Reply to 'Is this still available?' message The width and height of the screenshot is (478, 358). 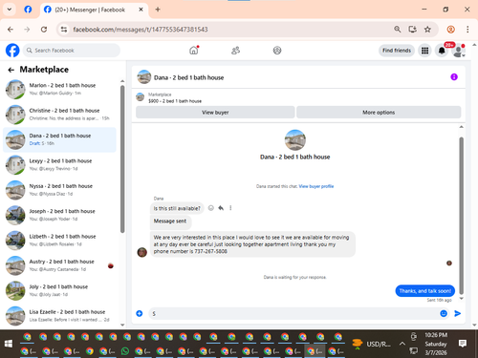coord(221,208)
